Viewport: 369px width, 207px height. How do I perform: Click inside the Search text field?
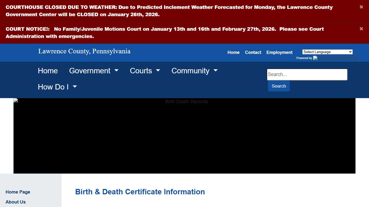307,74
